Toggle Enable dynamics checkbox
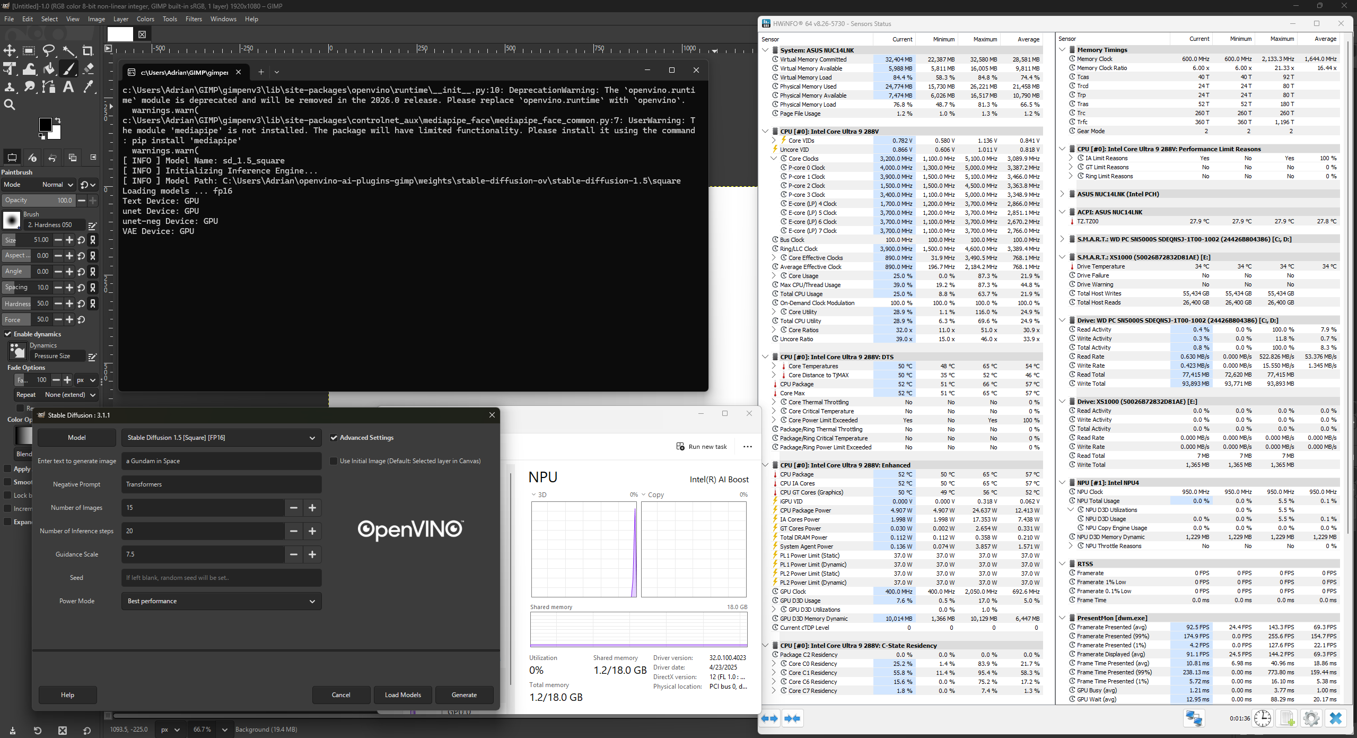The image size is (1357, 738). click(x=8, y=334)
